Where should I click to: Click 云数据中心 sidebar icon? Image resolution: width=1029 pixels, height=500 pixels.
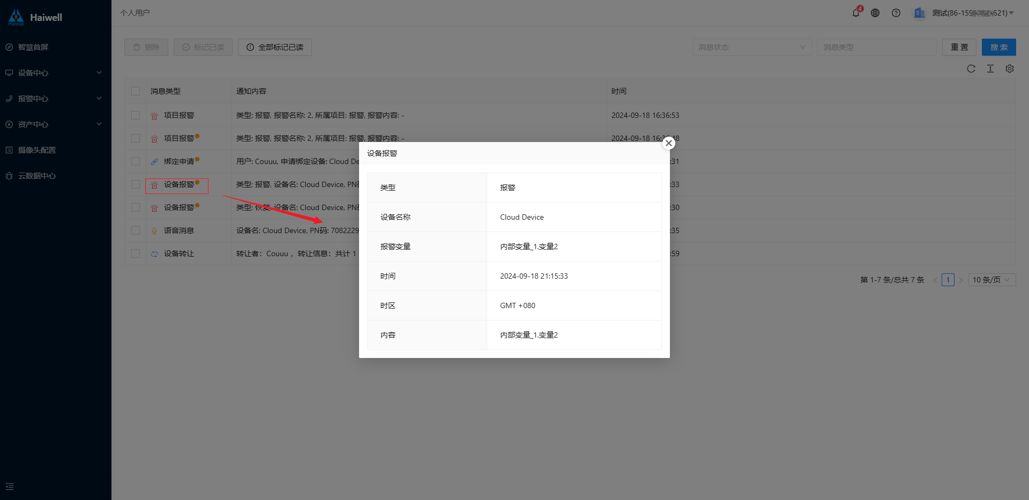9,176
